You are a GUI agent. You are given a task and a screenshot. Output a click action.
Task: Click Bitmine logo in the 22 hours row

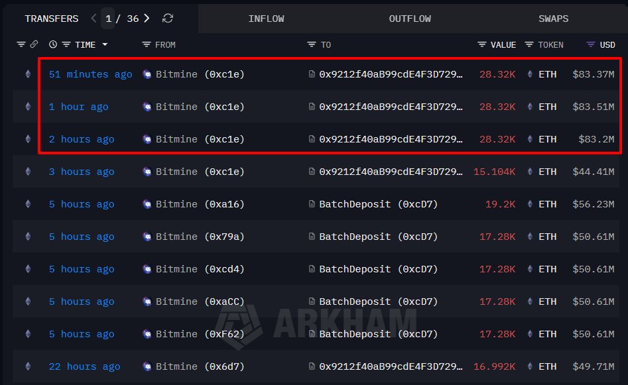point(147,366)
